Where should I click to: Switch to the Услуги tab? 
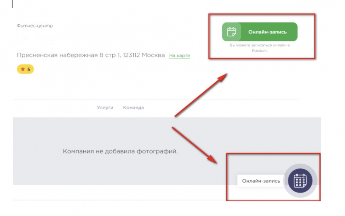(x=105, y=108)
